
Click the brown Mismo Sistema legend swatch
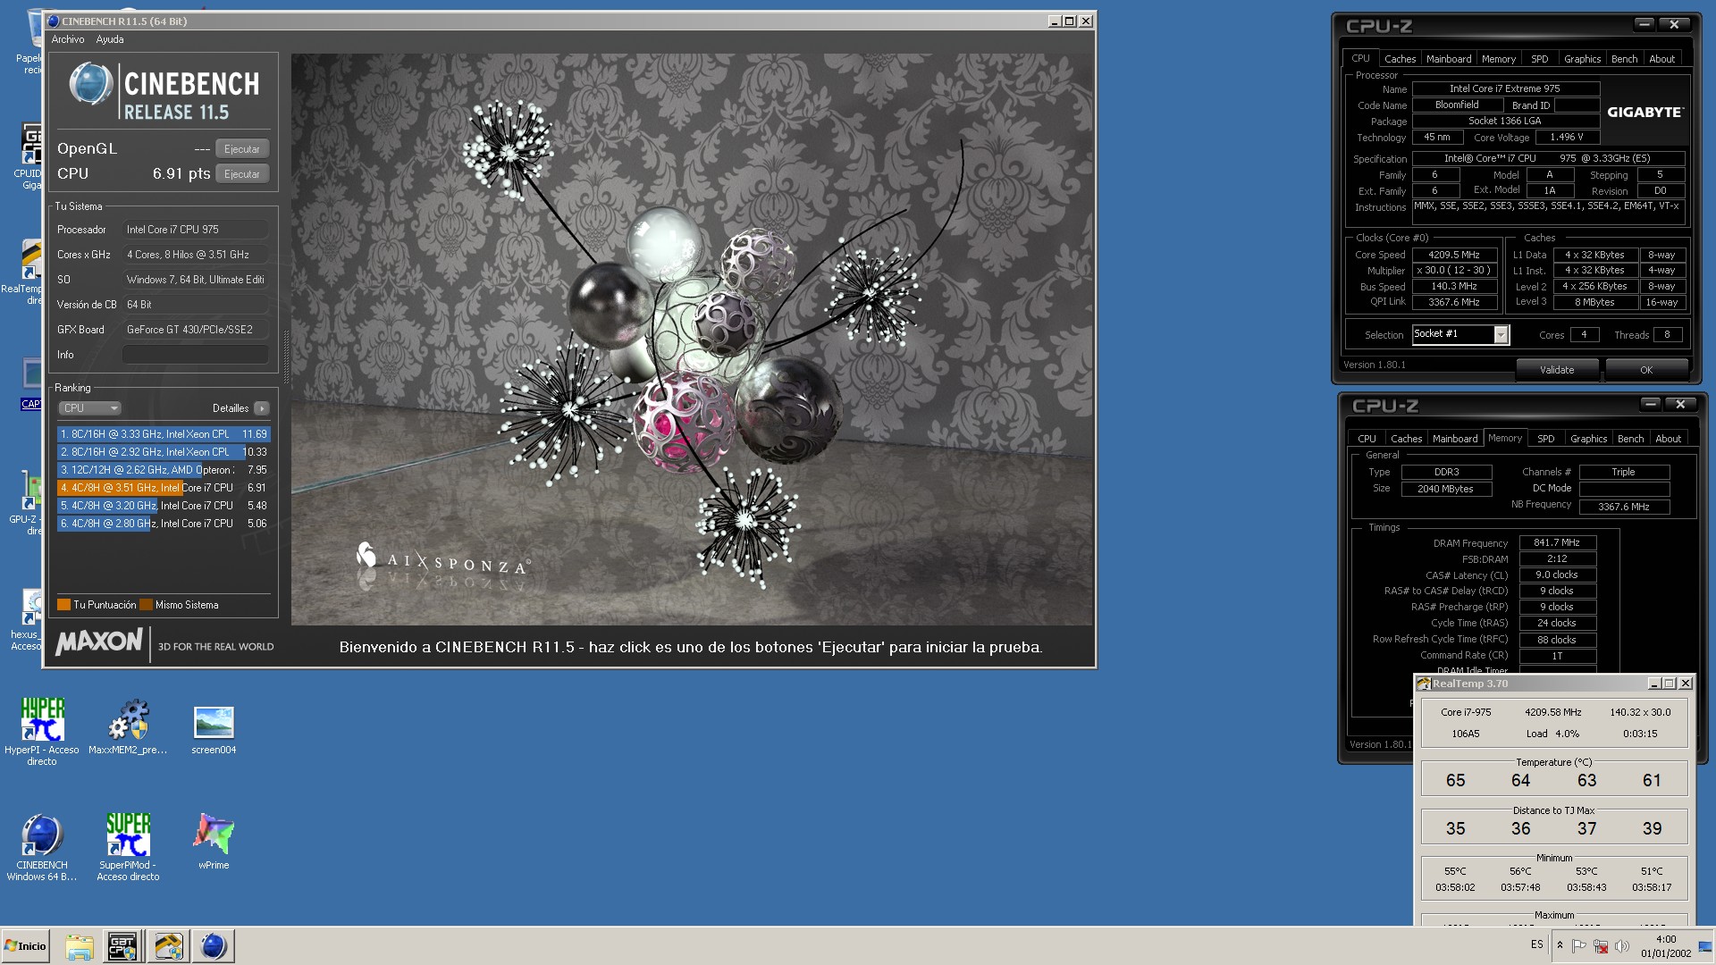tap(146, 605)
